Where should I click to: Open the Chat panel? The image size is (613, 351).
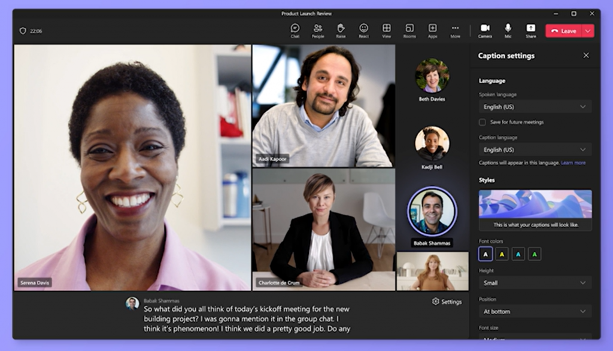(x=295, y=29)
